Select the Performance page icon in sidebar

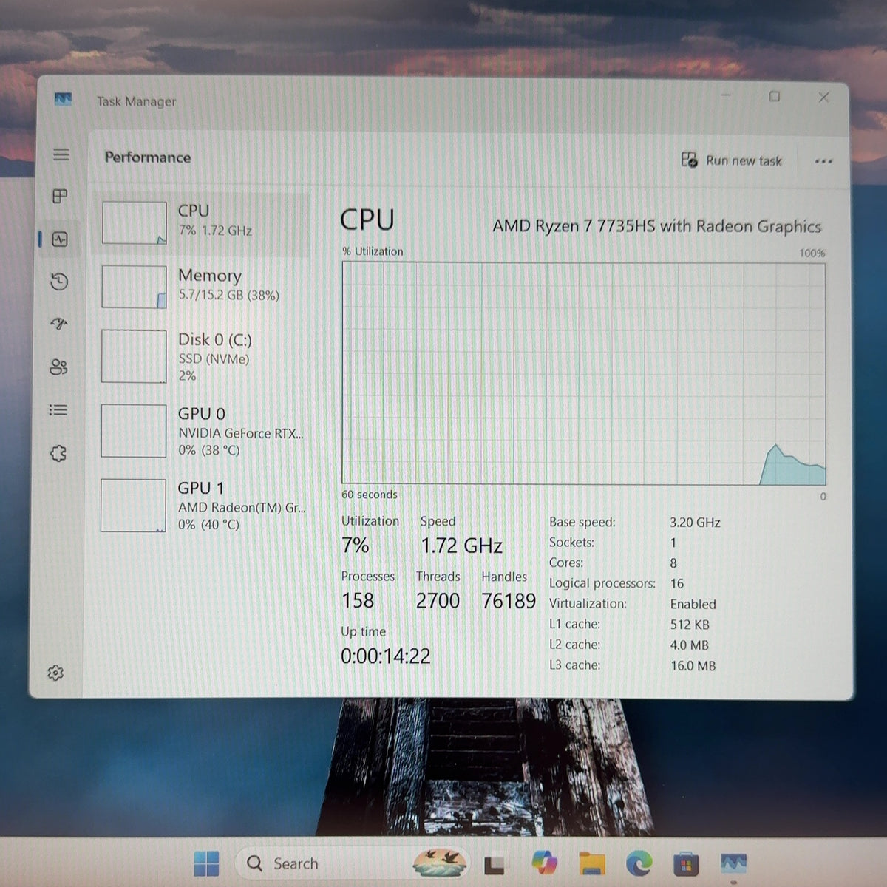(x=60, y=239)
